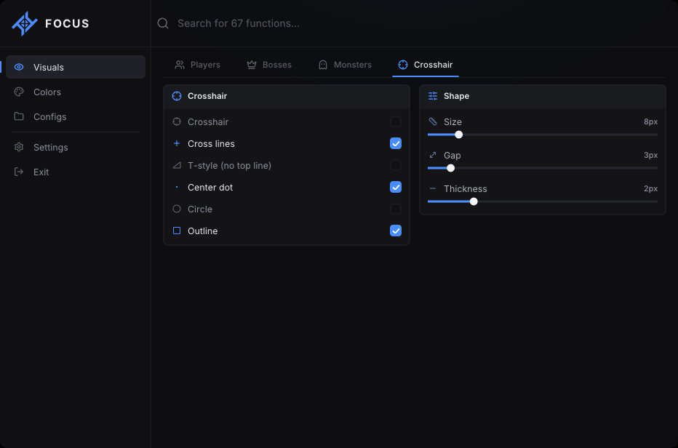Click the FOCUS logo icon

click(x=25, y=23)
